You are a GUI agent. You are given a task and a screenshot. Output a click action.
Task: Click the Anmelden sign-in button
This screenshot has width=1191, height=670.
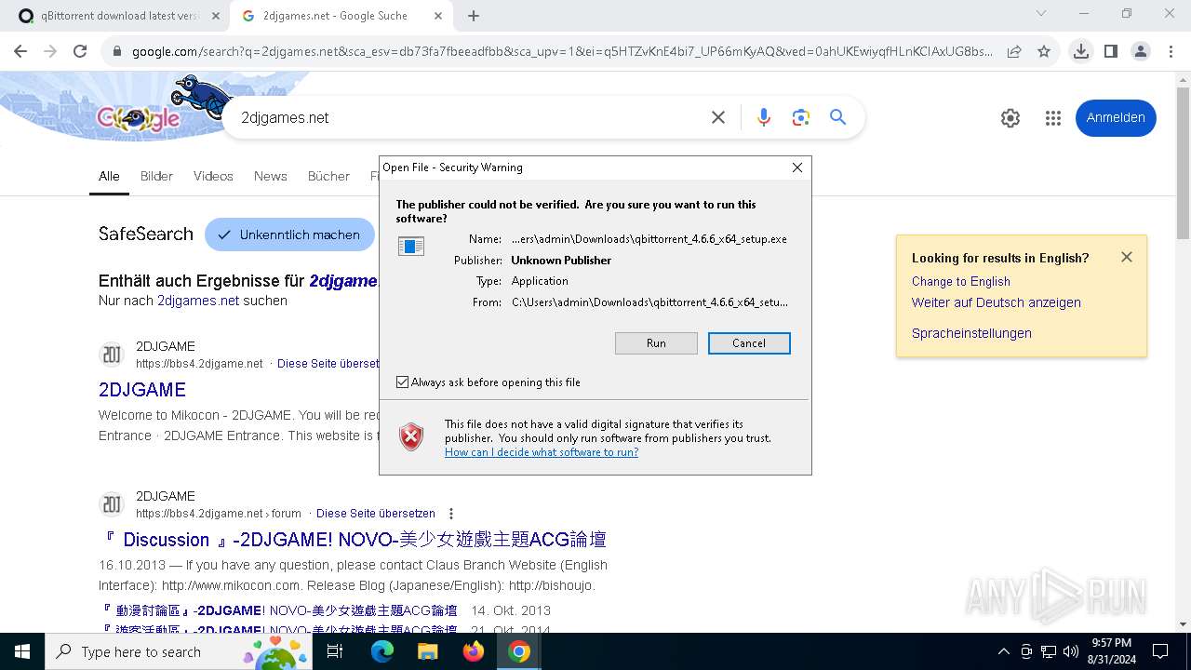point(1116,117)
